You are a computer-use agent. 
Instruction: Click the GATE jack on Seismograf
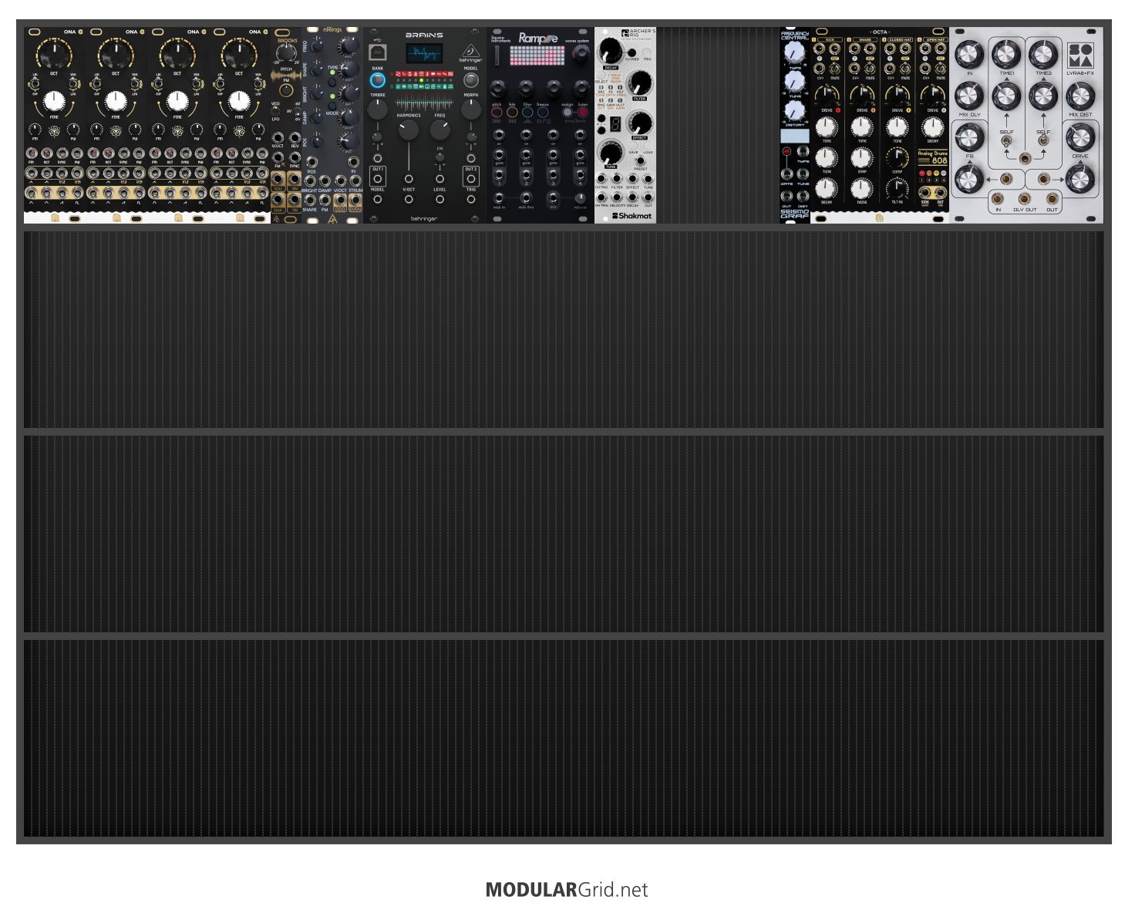tap(786, 174)
